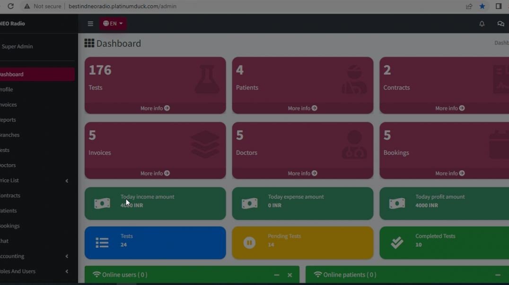509x285 pixels.
Task: Click More info on the Contracts card
Action: point(450,108)
